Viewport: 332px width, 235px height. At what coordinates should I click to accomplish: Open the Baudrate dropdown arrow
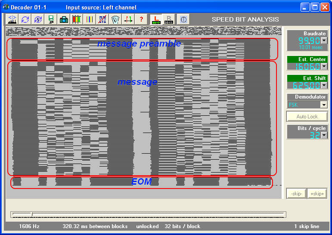tap(324, 41)
